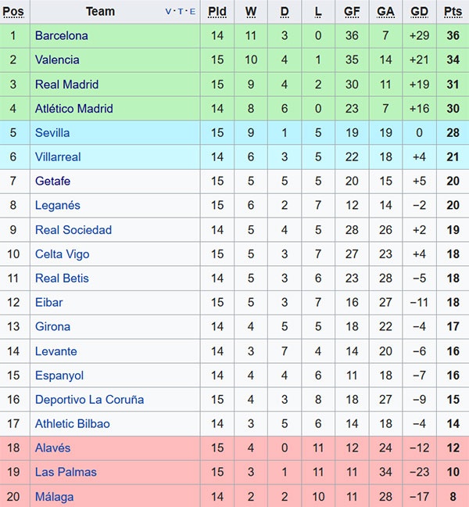Open the Girona team link
469x507 pixels.
coord(52,326)
